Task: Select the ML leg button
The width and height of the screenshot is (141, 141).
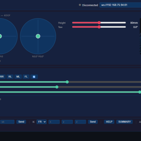Action: (x=18, y=77)
